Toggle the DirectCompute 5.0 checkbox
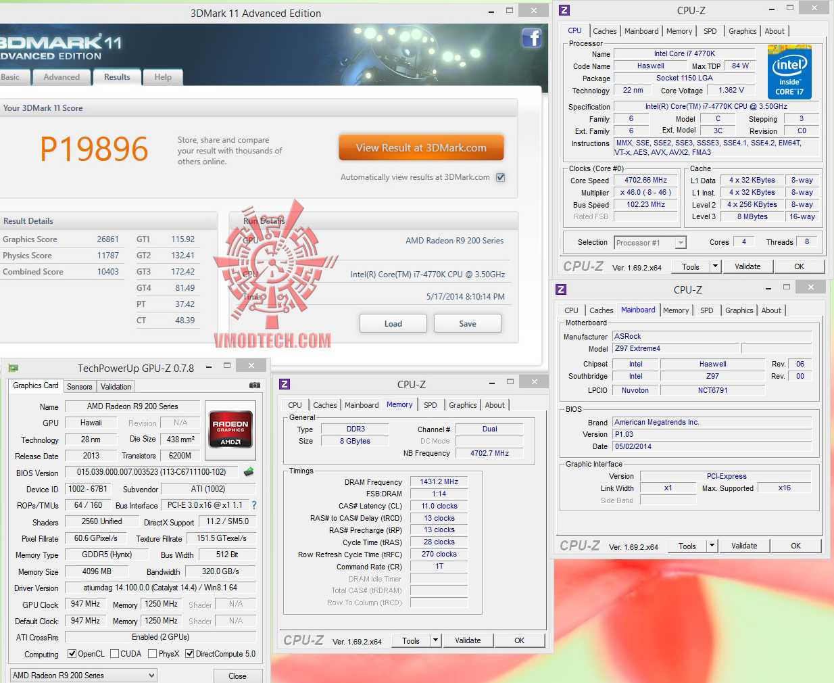 pyautogui.click(x=190, y=654)
